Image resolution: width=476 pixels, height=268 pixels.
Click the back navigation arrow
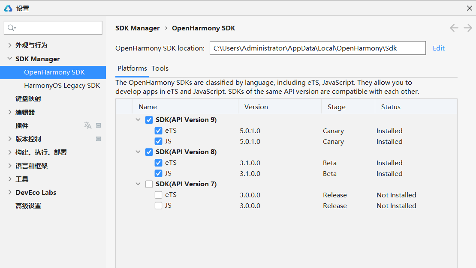point(454,28)
